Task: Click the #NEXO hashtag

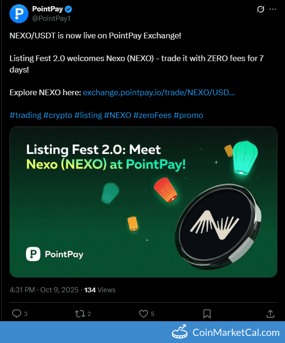Action: pos(118,115)
